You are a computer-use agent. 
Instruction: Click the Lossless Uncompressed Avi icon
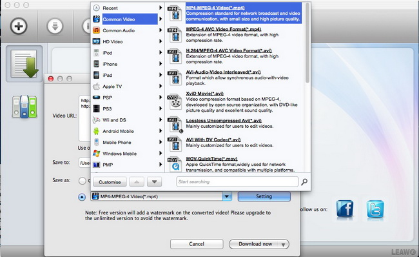click(175, 125)
